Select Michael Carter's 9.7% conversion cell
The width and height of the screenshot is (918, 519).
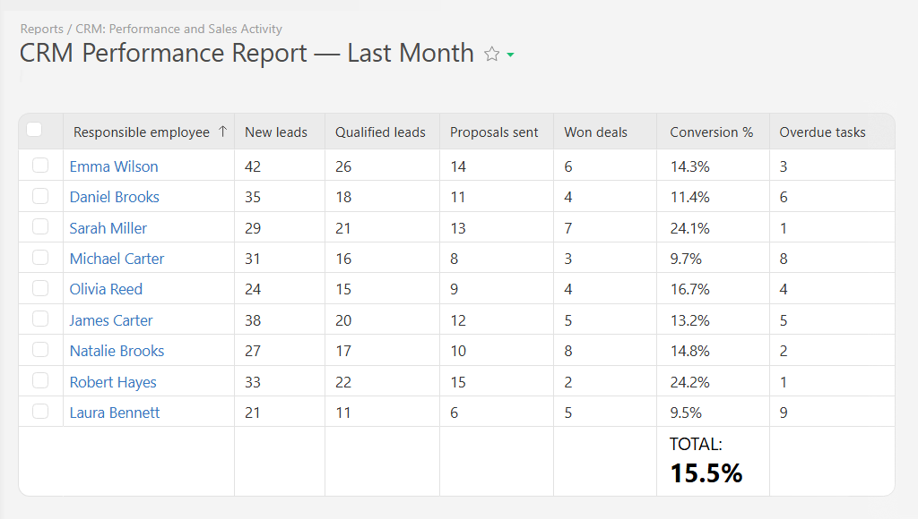713,258
